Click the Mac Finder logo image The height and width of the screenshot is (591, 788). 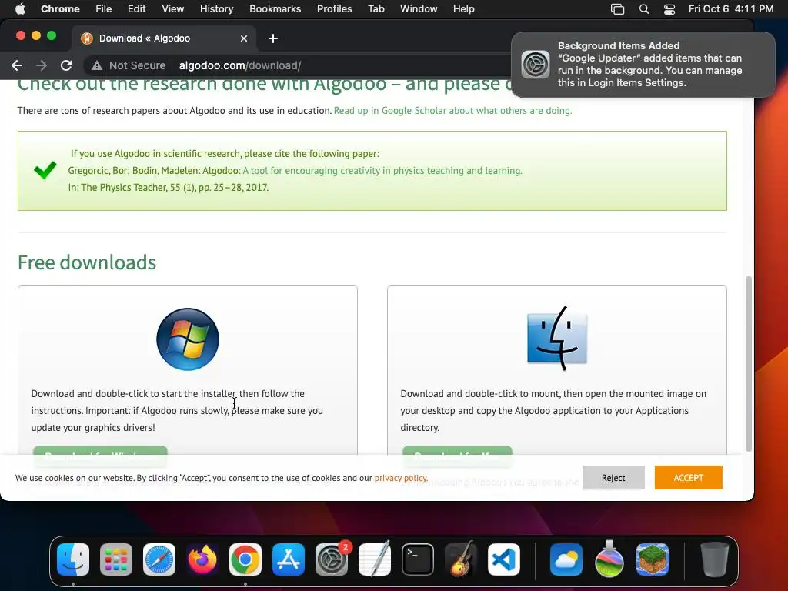coord(557,338)
